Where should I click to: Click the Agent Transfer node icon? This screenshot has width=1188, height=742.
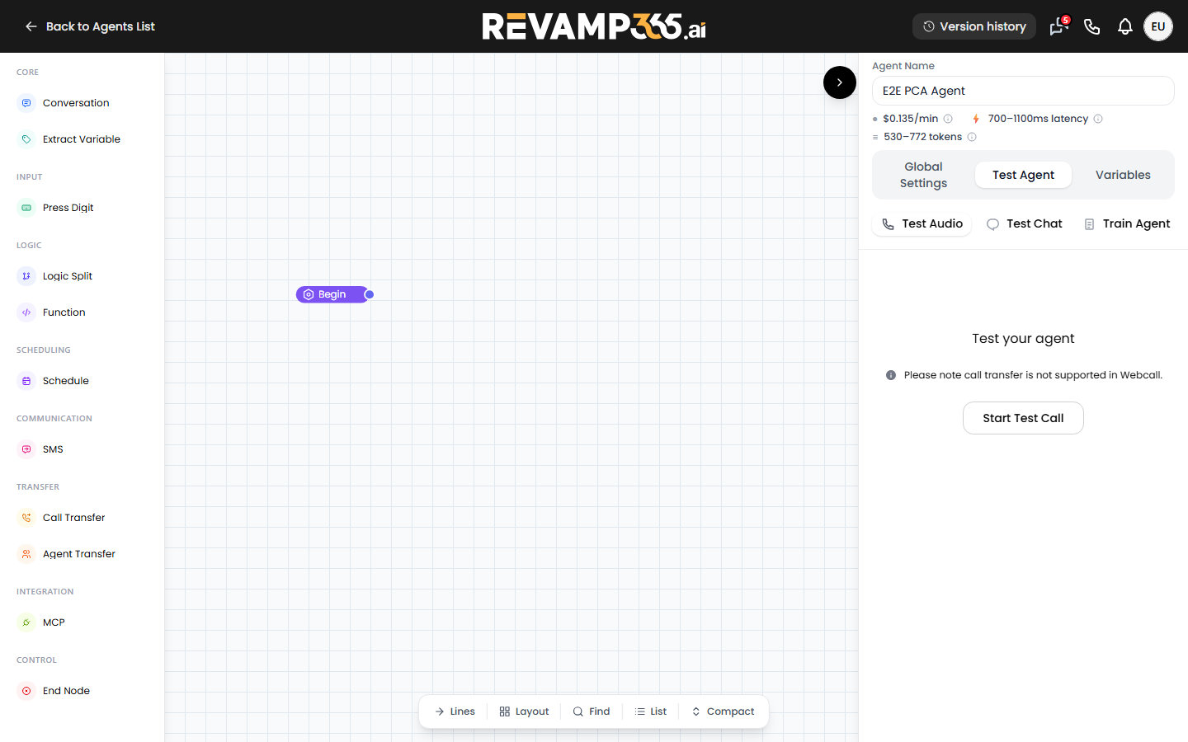click(x=26, y=554)
